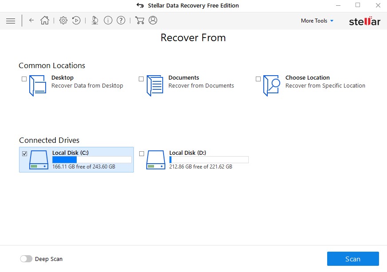Click the "Deep Scan" label
Screen dimensions: 387x272
(49, 259)
